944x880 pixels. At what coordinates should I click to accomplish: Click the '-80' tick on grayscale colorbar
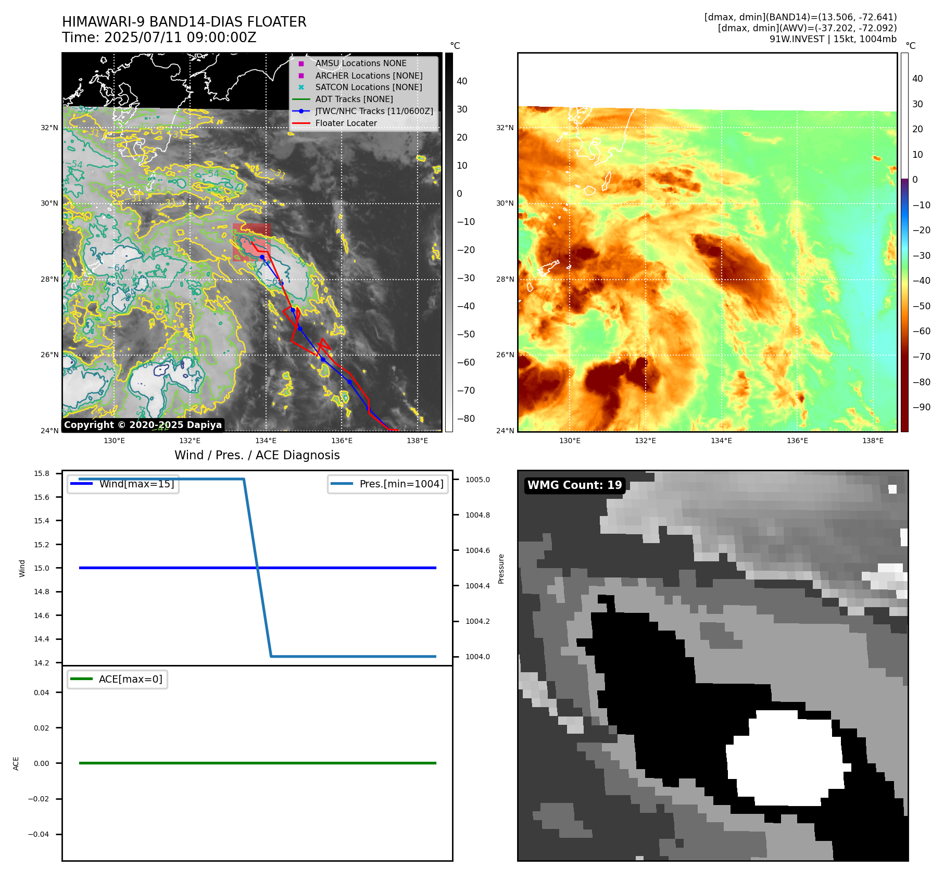pos(466,419)
